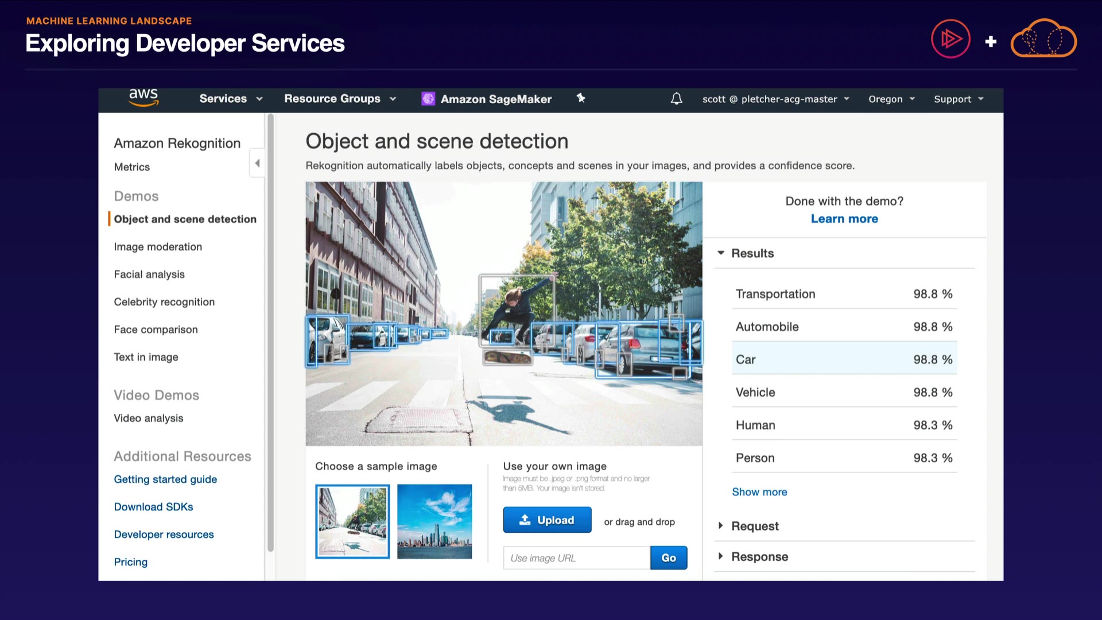Click the Amazon SageMaker shortcut icon
Viewport: 1102px width, 620px height.
click(428, 99)
